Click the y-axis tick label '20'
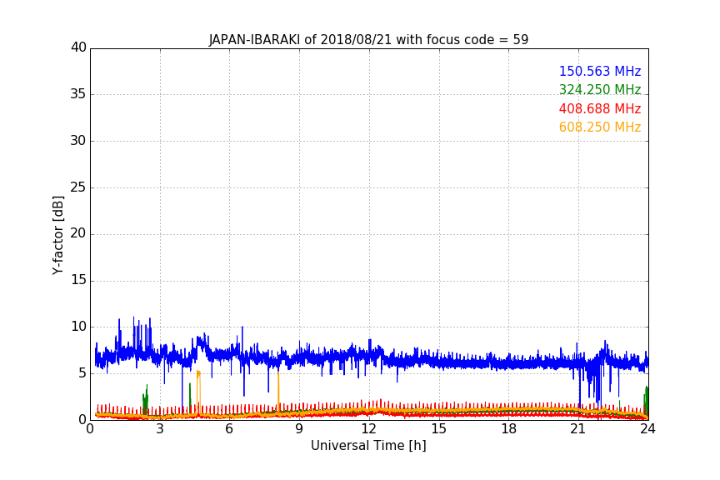This screenshot has width=720, height=480. point(78,233)
